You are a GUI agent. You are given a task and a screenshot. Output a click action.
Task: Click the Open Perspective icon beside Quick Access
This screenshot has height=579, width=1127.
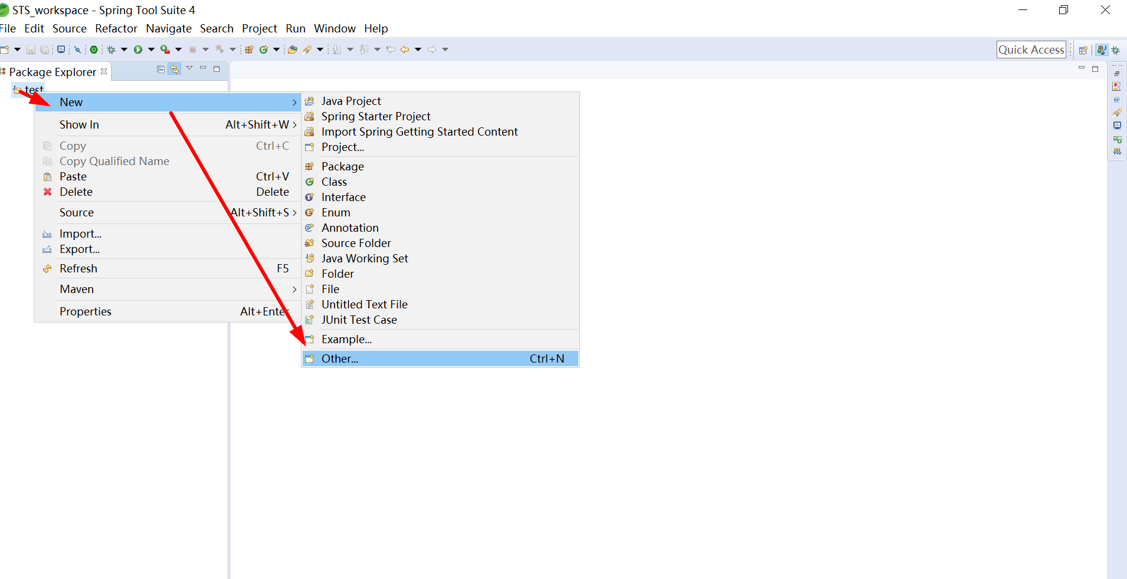pyautogui.click(x=1083, y=50)
